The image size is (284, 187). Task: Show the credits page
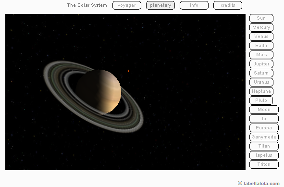[x=228, y=5]
